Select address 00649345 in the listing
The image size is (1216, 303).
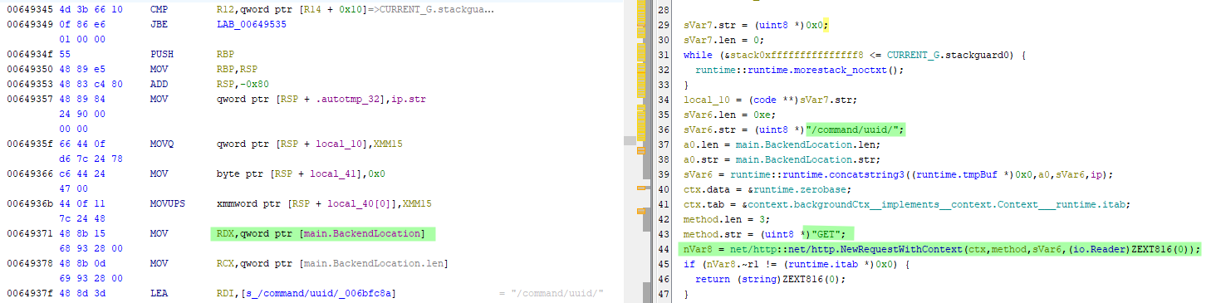(x=29, y=11)
